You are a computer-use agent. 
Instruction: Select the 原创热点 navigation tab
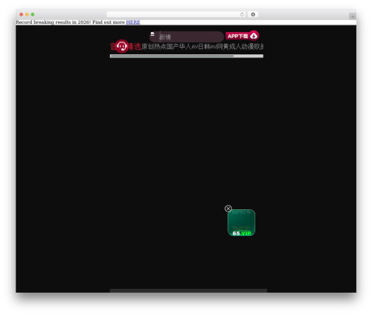154,46
